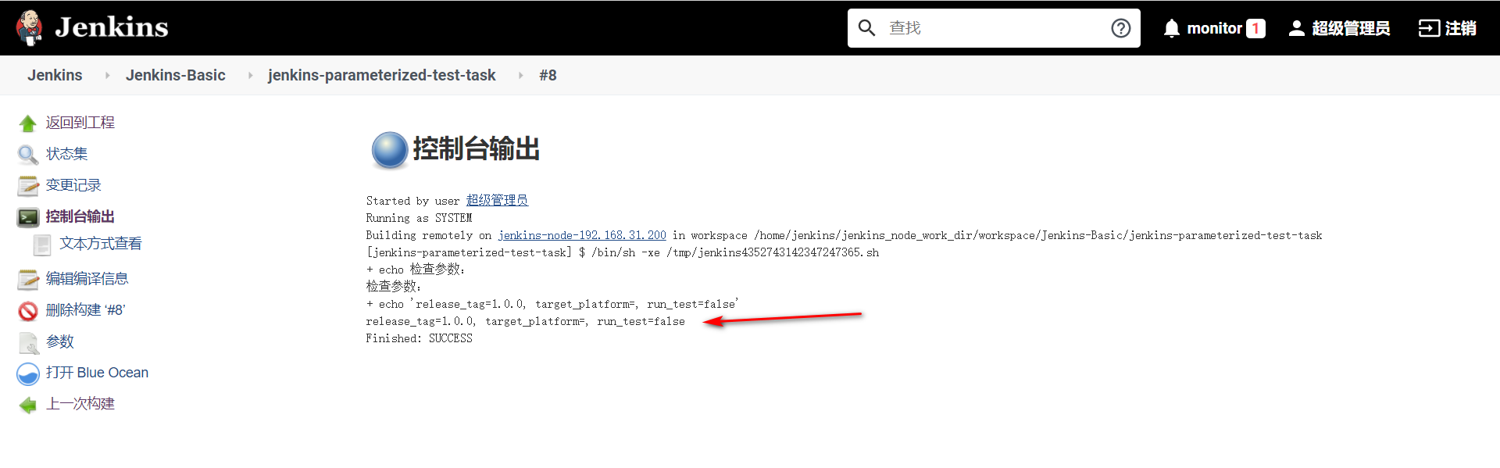Click the '/bin/sh -xe' command console line
This screenshot has height=468, width=1500.
[x=623, y=252]
